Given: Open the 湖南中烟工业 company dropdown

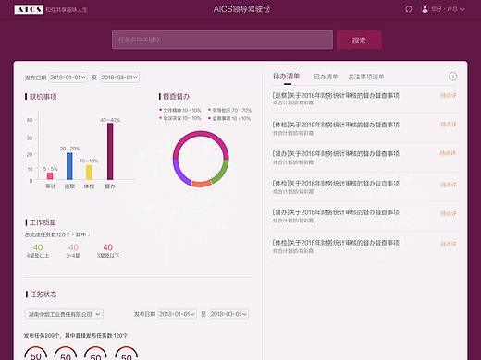Looking at the screenshot, I should (x=64, y=314).
